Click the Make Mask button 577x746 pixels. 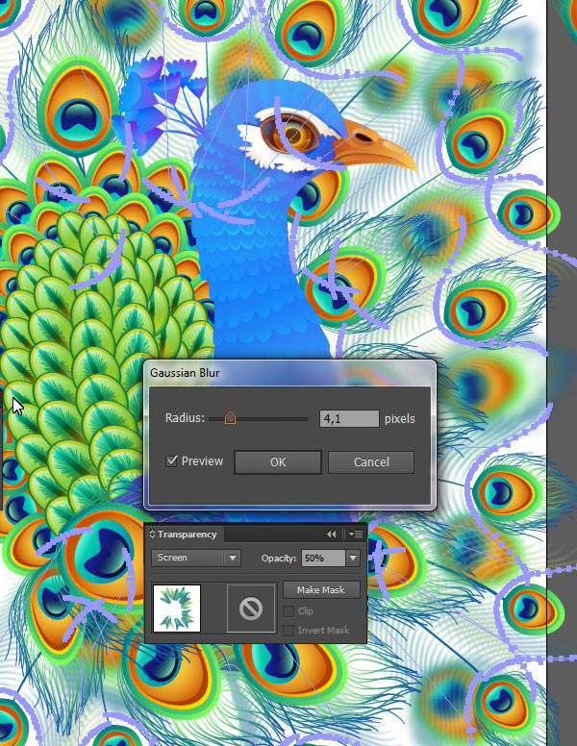coord(321,590)
